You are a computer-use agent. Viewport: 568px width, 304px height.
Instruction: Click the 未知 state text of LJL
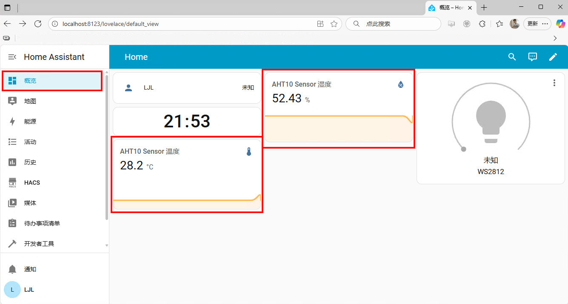tap(248, 87)
